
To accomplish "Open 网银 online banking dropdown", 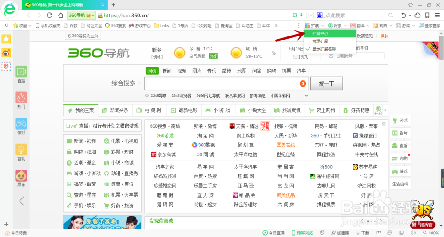I will tap(337, 25).
